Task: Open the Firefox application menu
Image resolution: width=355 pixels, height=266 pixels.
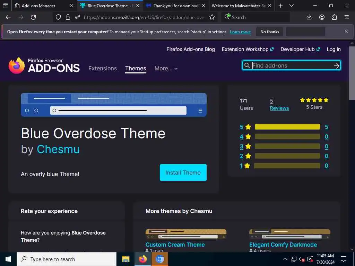Action: pyautogui.click(x=347, y=17)
